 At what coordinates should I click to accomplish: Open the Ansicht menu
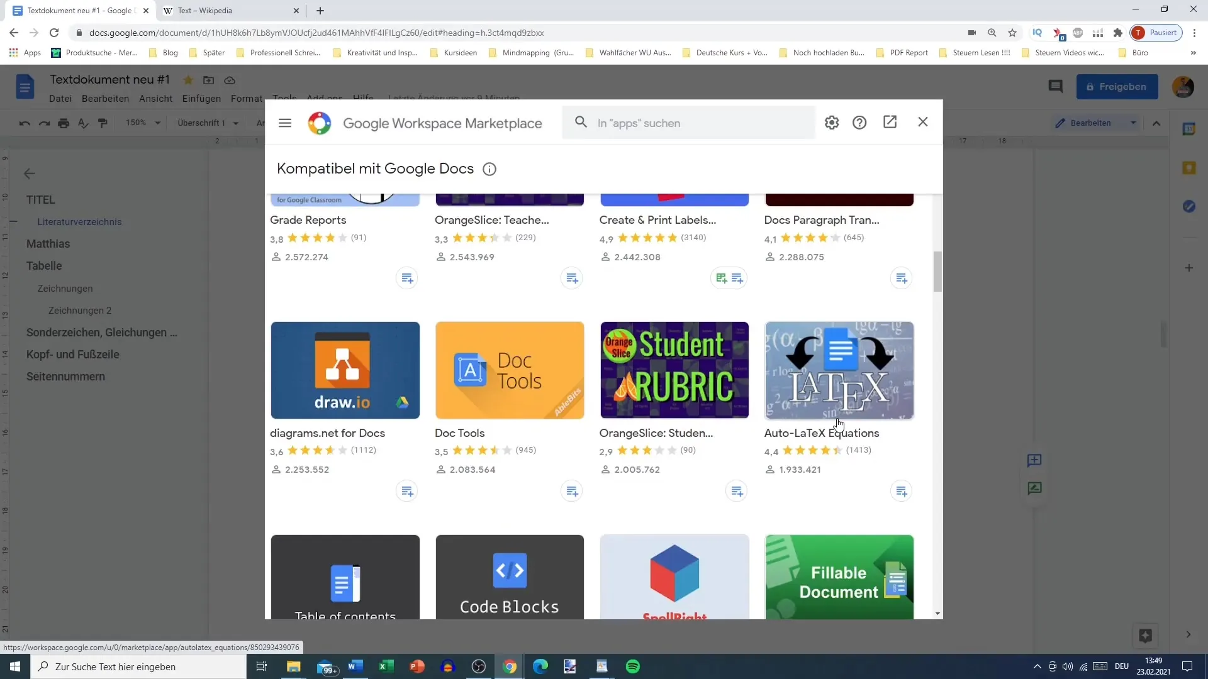pyautogui.click(x=155, y=99)
